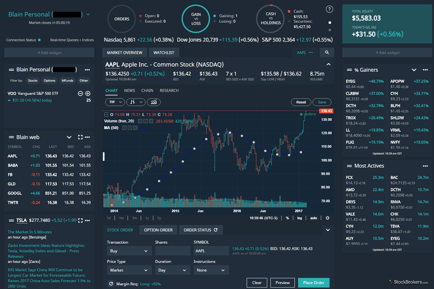Toggle percent scale on chart

click(x=287, y=218)
